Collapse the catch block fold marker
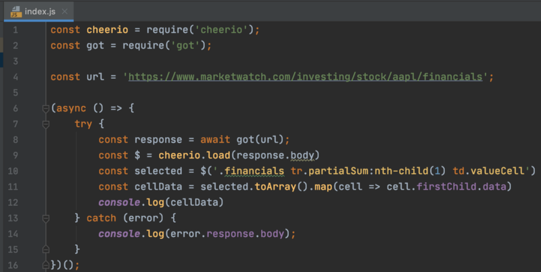This screenshot has width=541, height=272. coord(46,218)
